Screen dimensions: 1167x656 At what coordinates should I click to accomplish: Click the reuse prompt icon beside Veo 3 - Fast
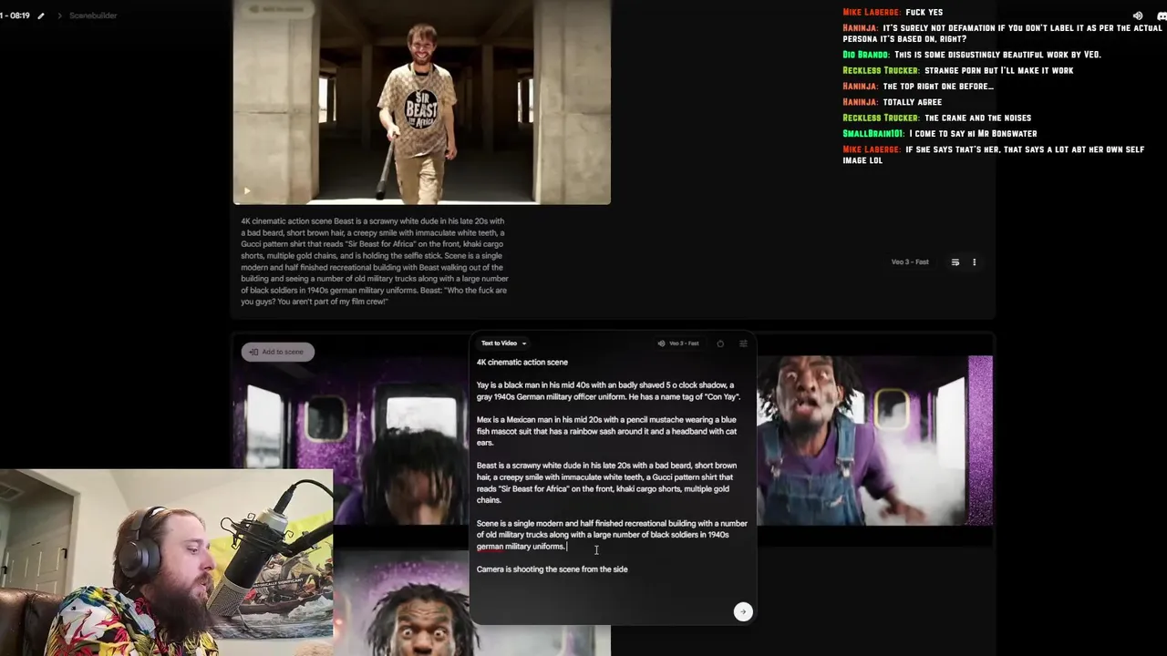tap(955, 262)
